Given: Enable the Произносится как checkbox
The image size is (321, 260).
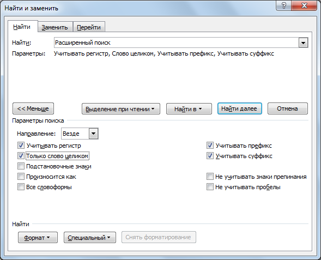Looking at the screenshot, I should coord(21,177).
